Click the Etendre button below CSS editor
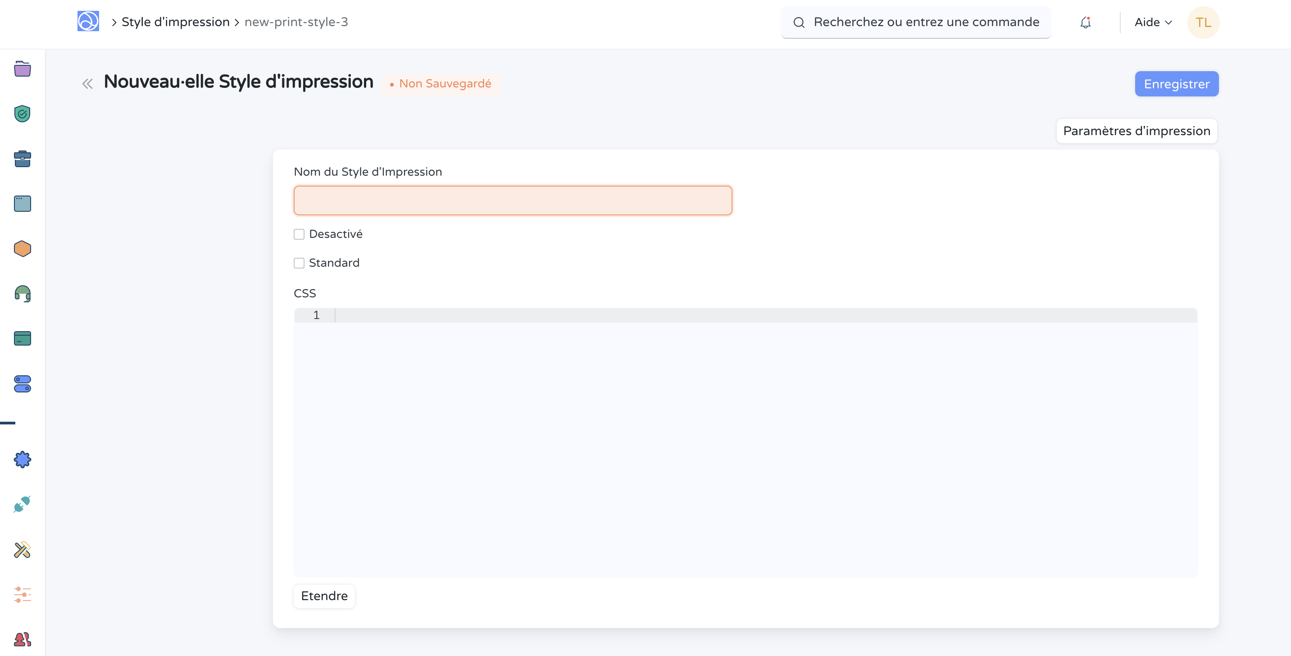This screenshot has height=656, width=1291. coord(324,596)
